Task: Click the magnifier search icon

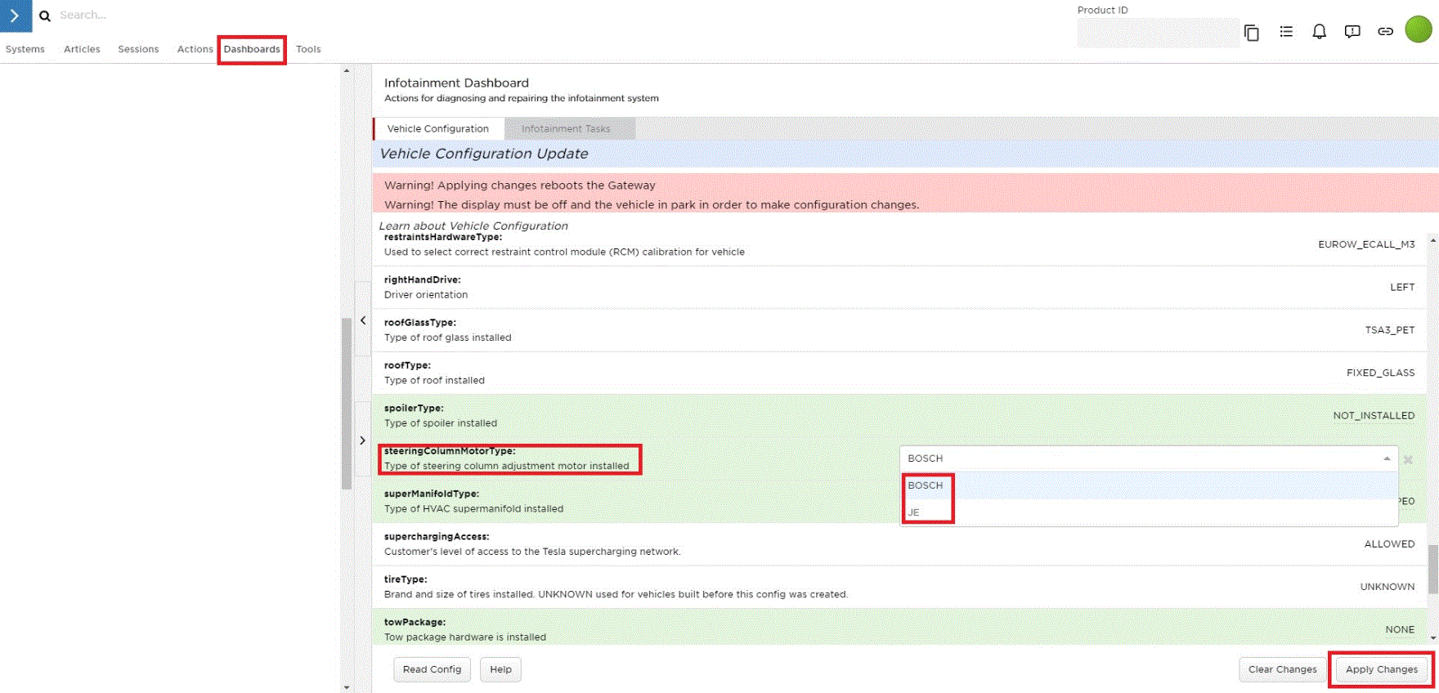Action: pyautogui.click(x=45, y=16)
